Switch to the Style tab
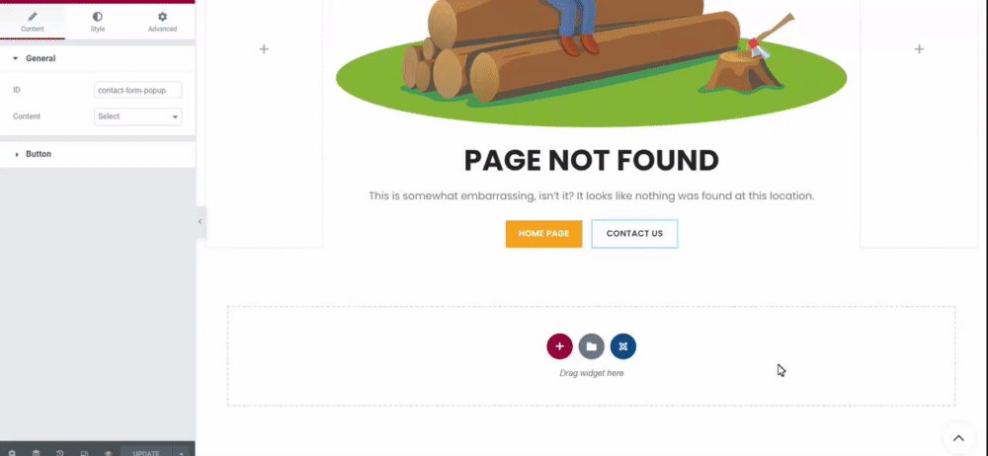 tap(97, 22)
